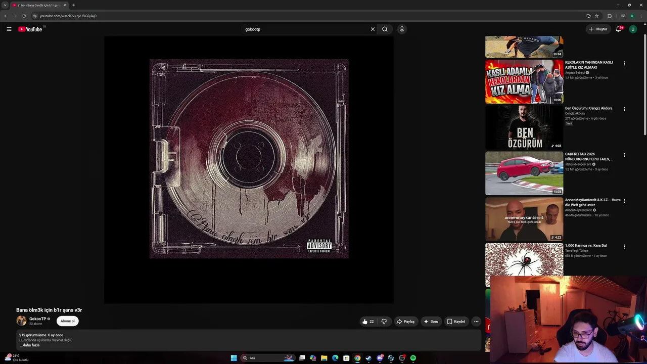647x364 pixels.
Task: Launch Microsoft Edge from the taskbar
Action: tap(335, 358)
